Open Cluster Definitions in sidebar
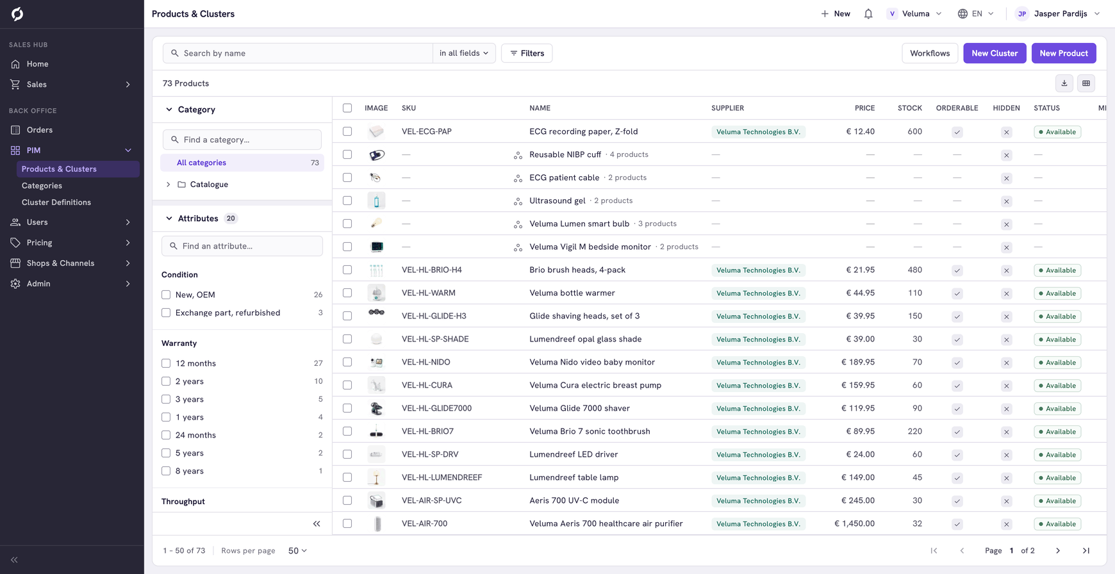1115x574 pixels. point(56,202)
